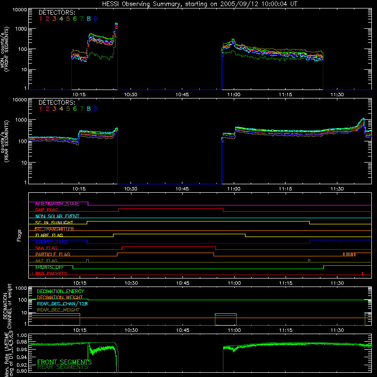
Task: Select green detector 6 in front segments legend
Action: (75, 19)
